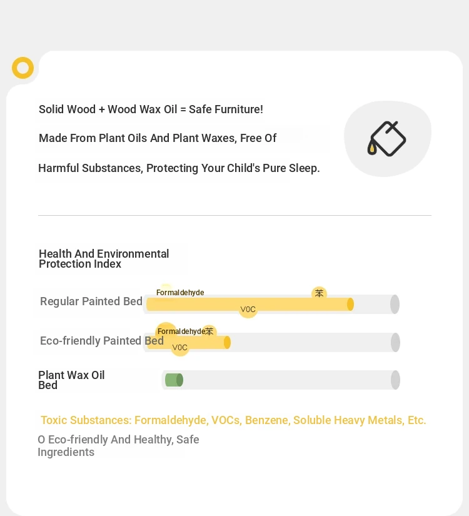Click the green bar for Plant Wax Oil Bed

coord(174,380)
